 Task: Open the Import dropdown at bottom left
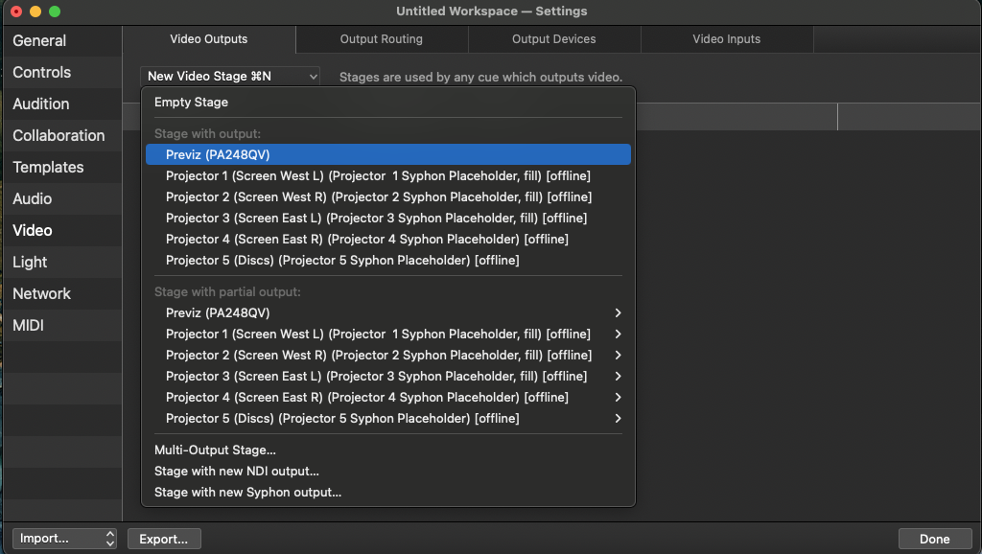pyautogui.click(x=63, y=539)
